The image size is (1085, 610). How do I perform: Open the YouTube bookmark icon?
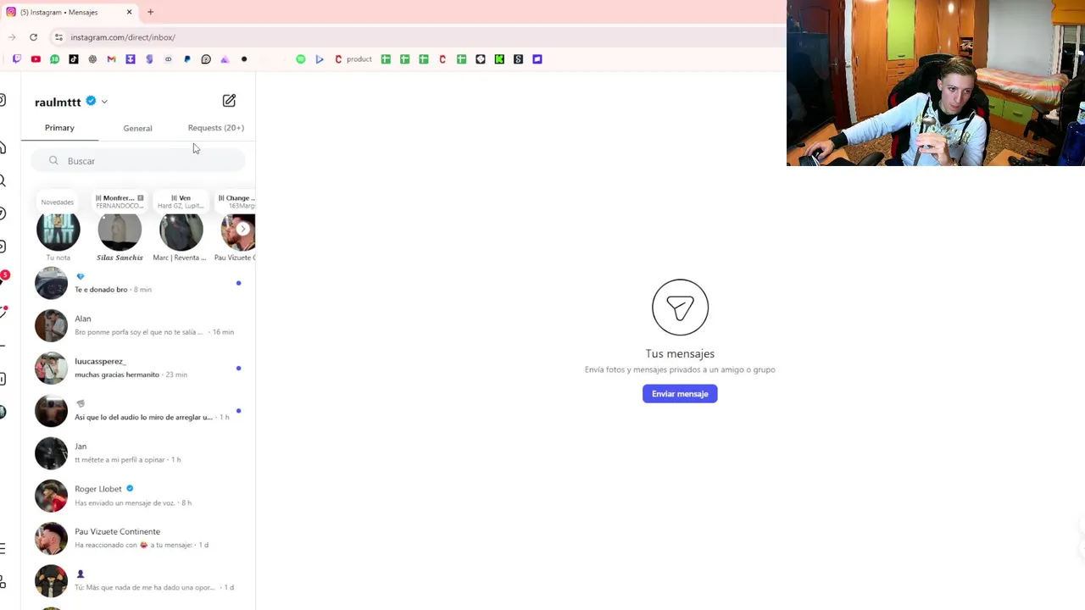pyautogui.click(x=36, y=59)
